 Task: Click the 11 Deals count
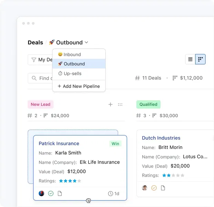coord(152,78)
